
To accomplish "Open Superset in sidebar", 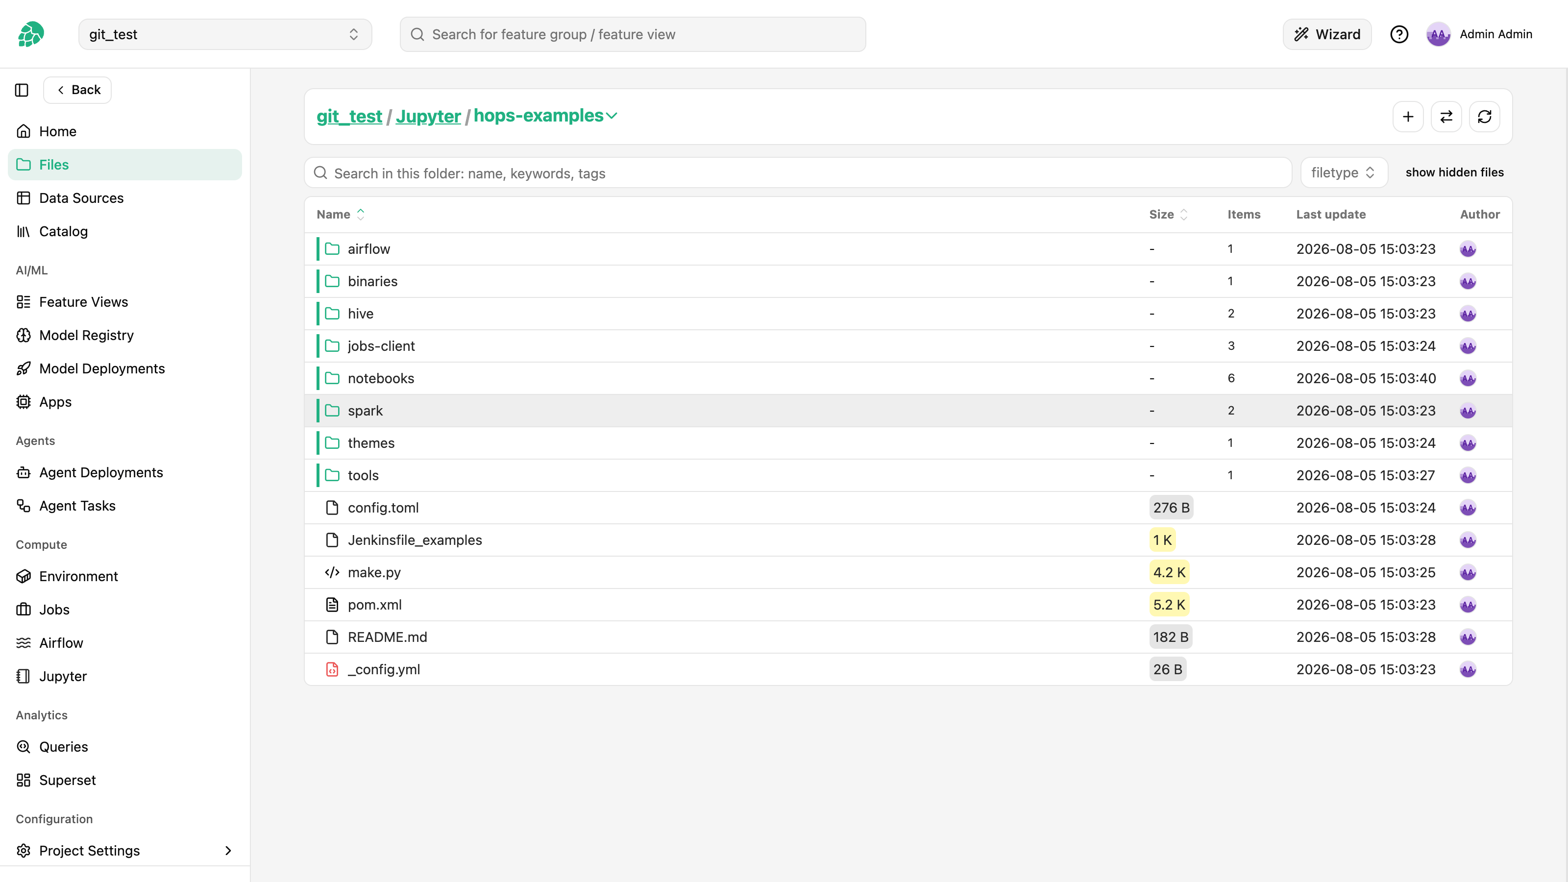I will [x=125, y=781].
